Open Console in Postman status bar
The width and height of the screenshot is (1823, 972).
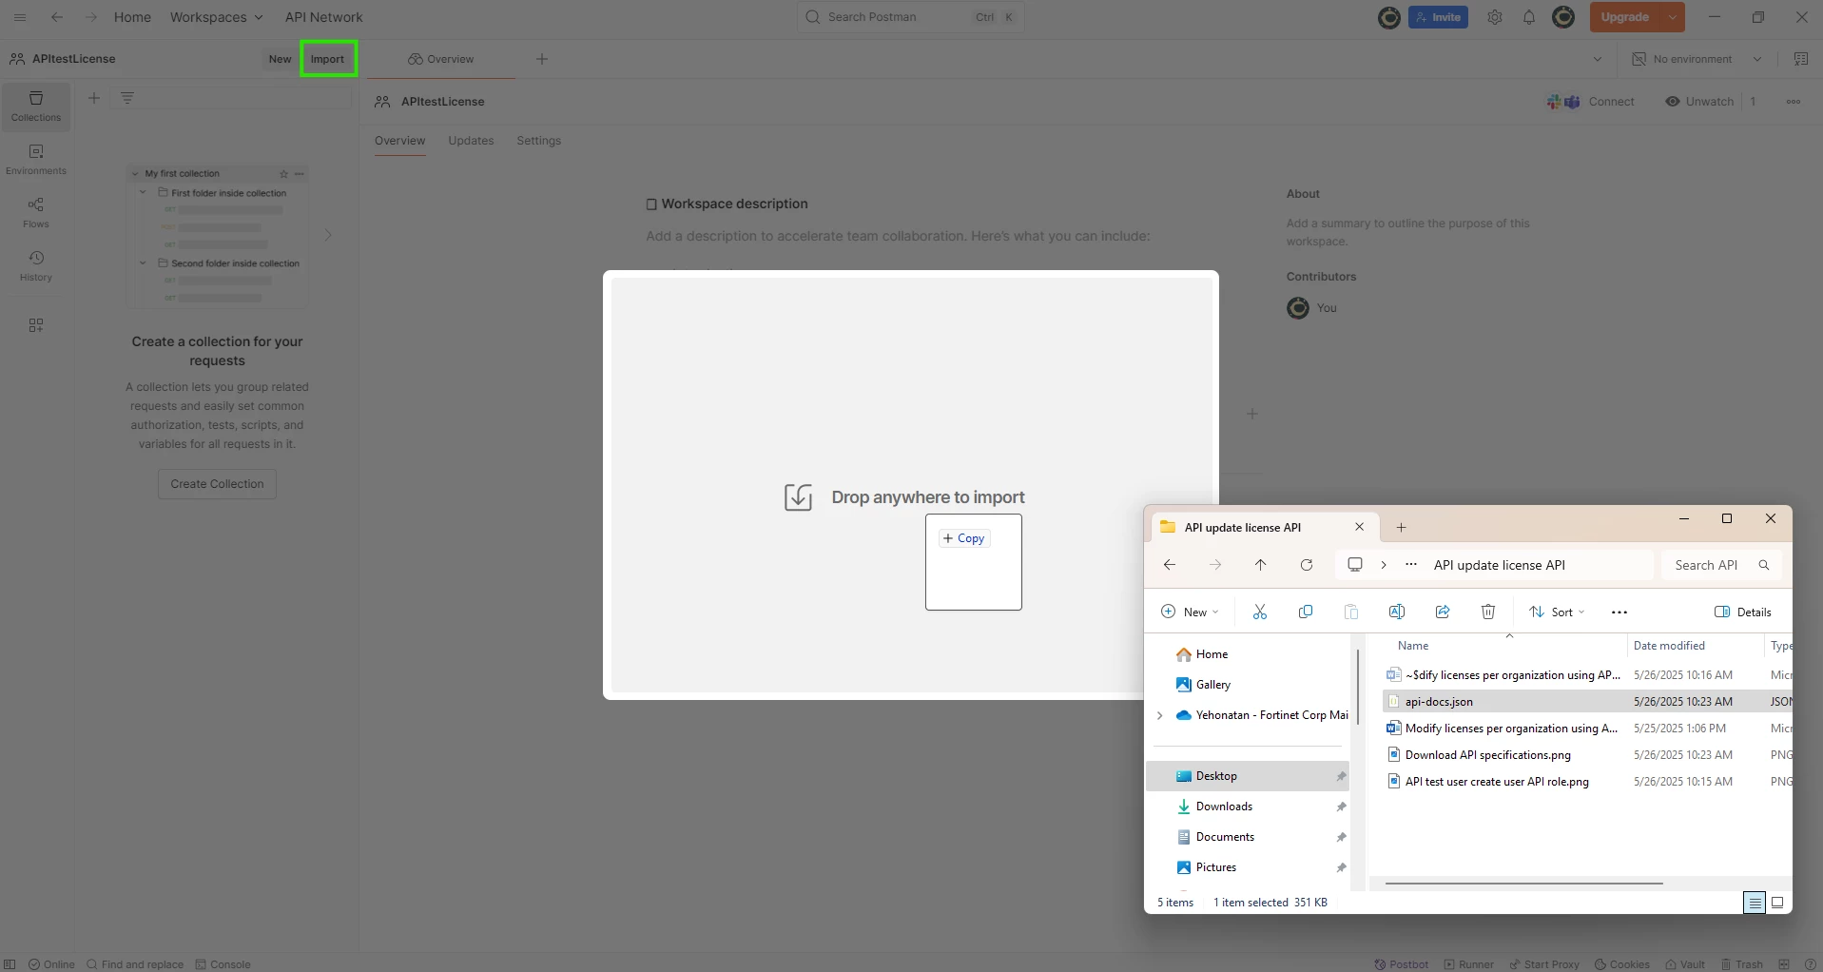[223, 964]
